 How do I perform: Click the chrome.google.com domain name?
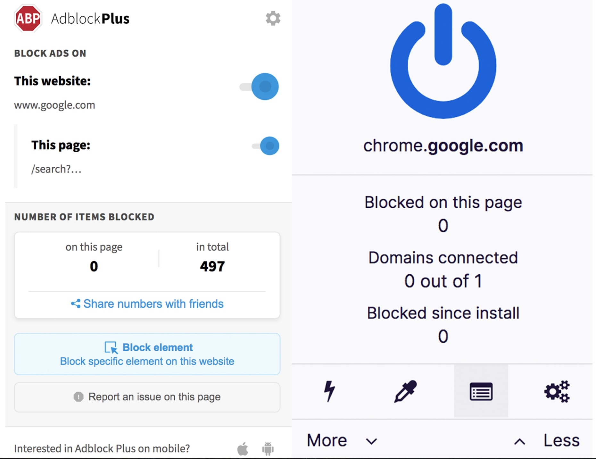coord(443,146)
